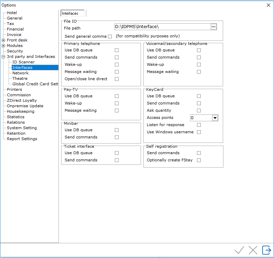The height and width of the screenshot is (258, 274).
Task: Open ID Scanner in the tree
Action: (x=23, y=62)
